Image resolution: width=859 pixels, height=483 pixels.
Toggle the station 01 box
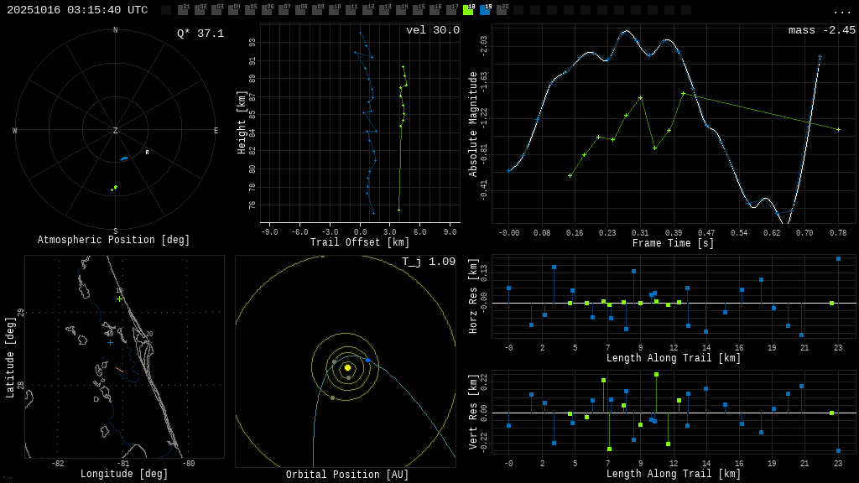183,10
